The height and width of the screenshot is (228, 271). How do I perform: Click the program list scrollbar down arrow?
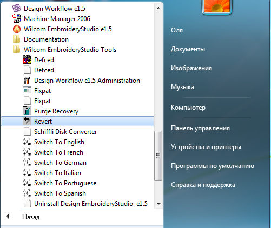point(158,204)
